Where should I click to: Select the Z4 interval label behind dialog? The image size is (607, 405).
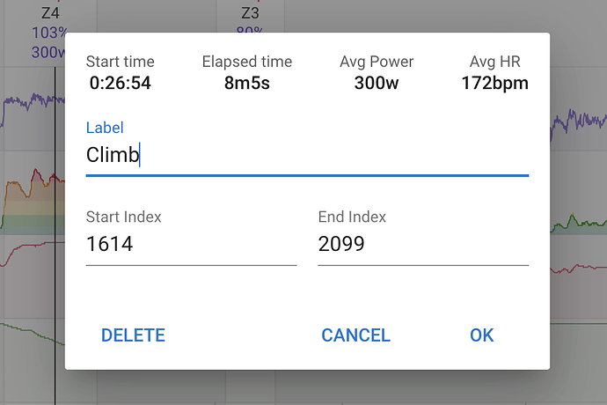(50, 13)
